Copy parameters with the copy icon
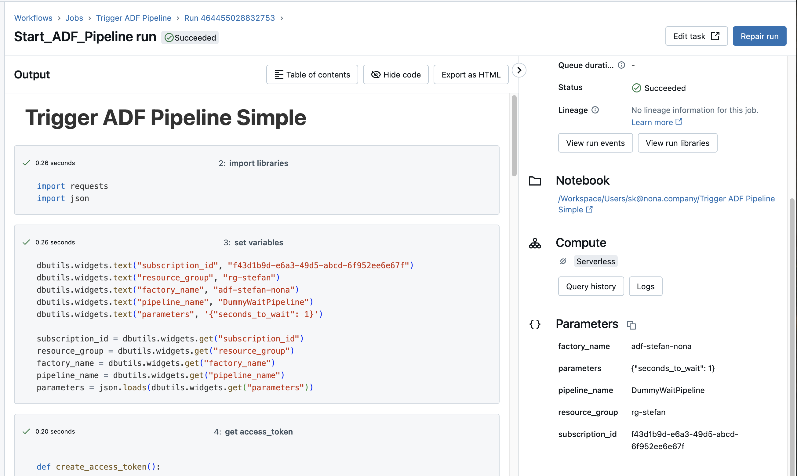Viewport: 797px width, 476px height. pyautogui.click(x=631, y=325)
